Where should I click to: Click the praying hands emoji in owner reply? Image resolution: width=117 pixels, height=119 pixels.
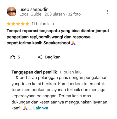point(25,108)
